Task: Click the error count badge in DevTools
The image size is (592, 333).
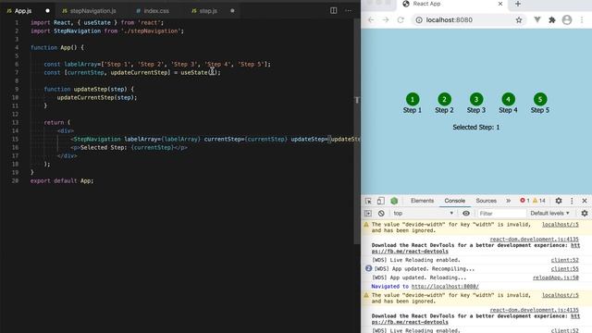Action: [524, 201]
